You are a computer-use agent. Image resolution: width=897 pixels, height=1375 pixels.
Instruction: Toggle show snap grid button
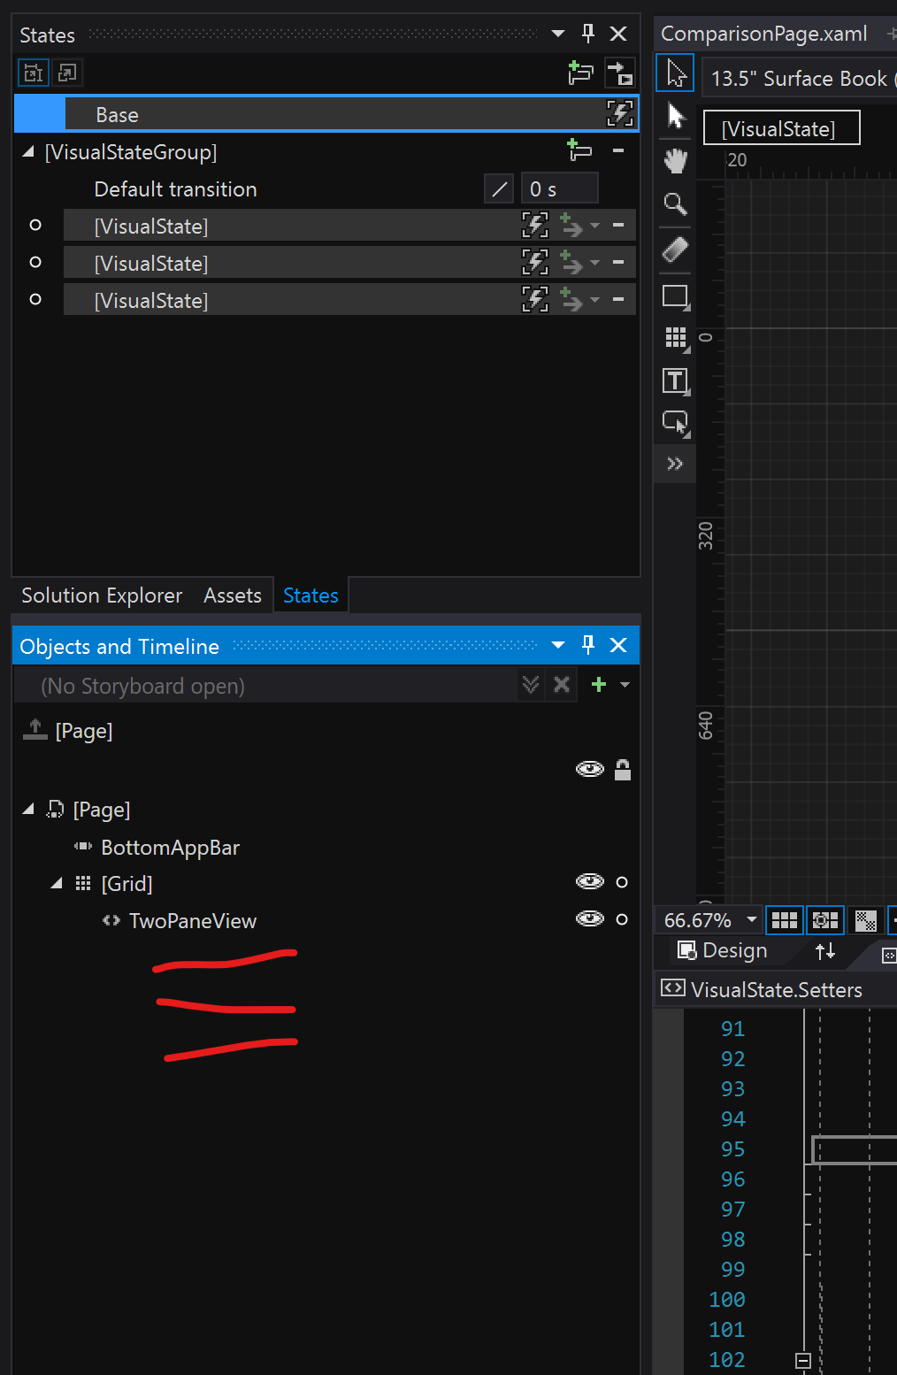coord(785,920)
